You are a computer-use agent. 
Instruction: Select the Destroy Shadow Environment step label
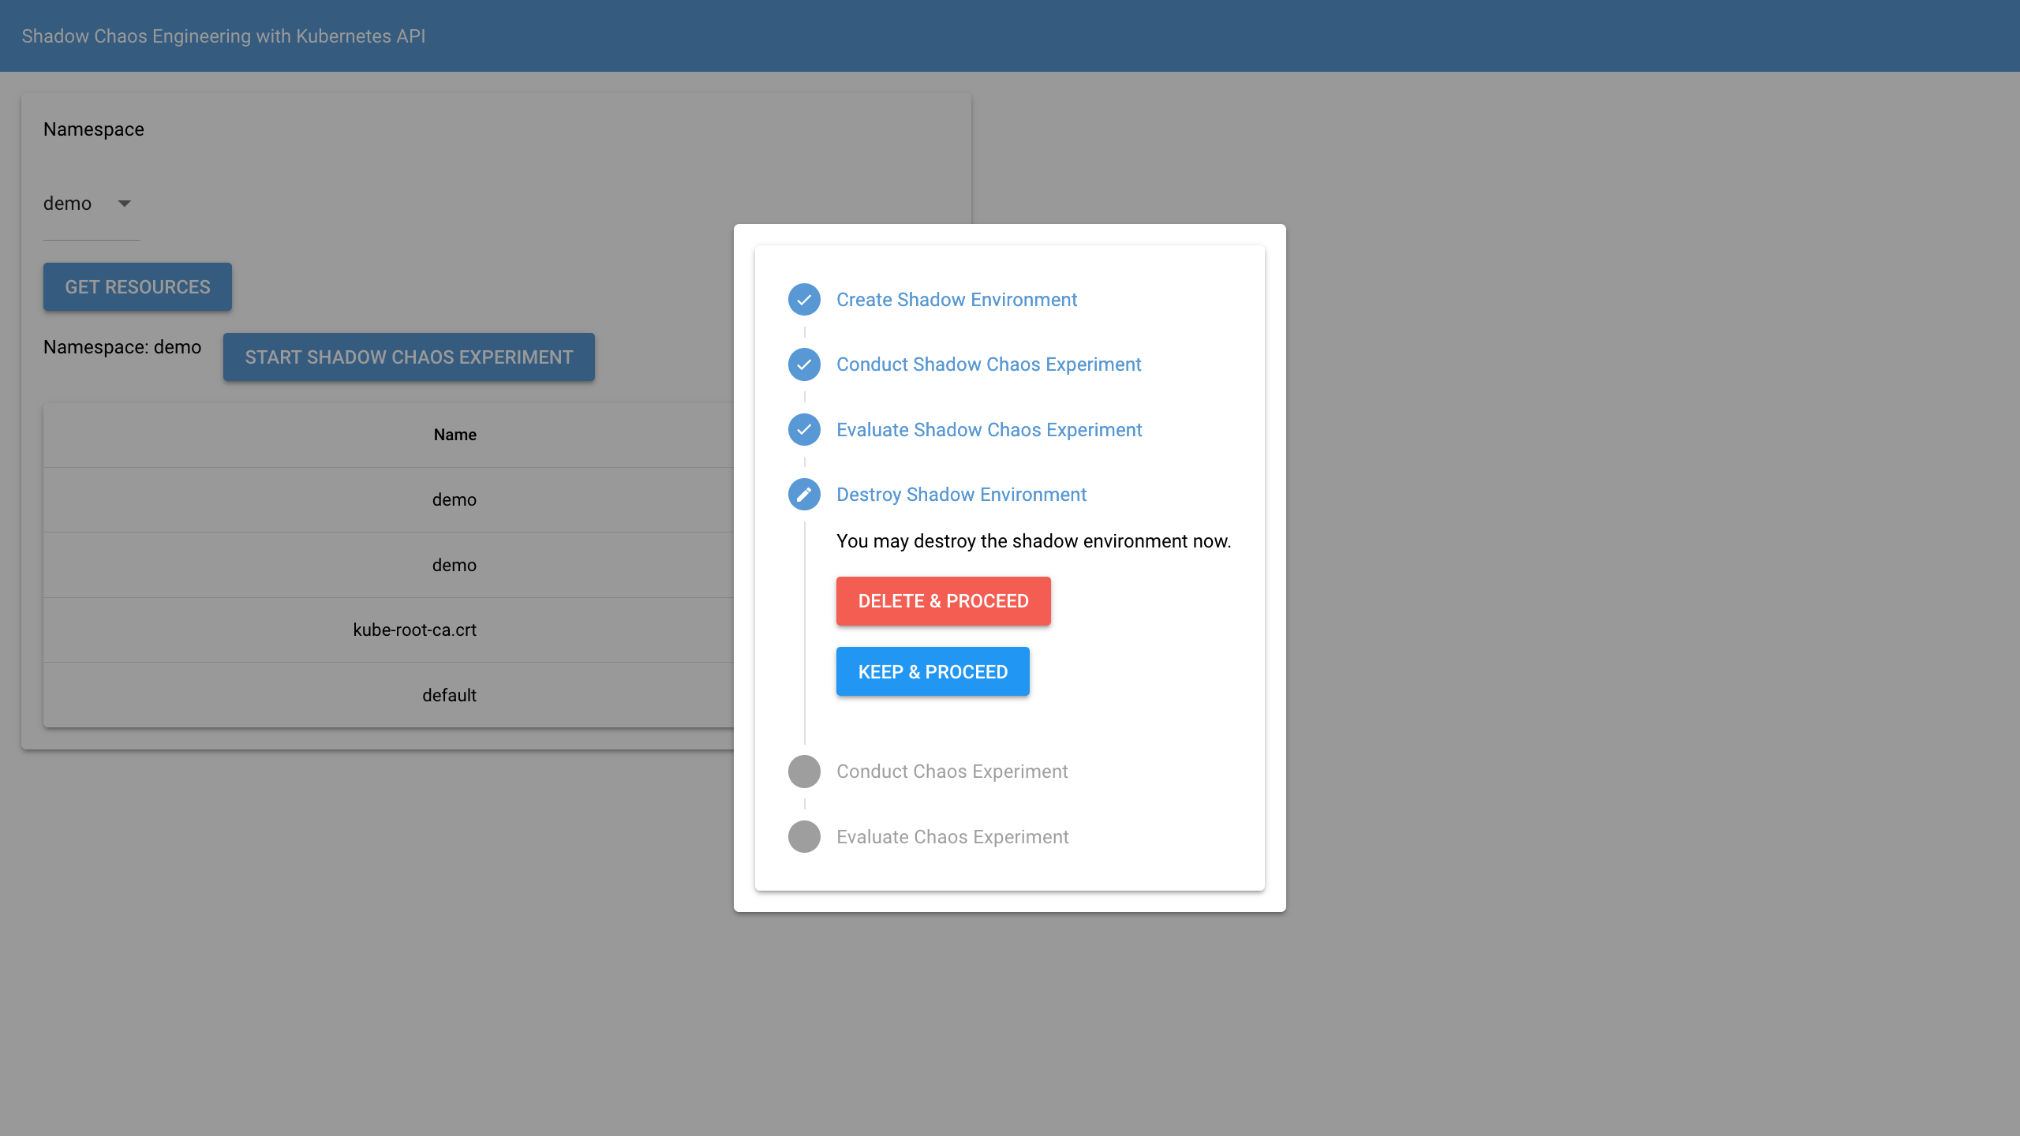[961, 495]
